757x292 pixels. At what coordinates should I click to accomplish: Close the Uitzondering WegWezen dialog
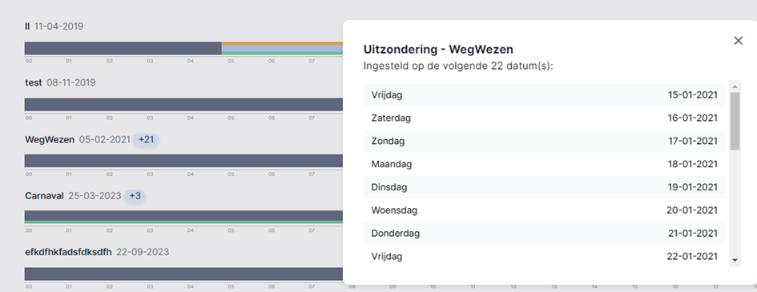[738, 41]
